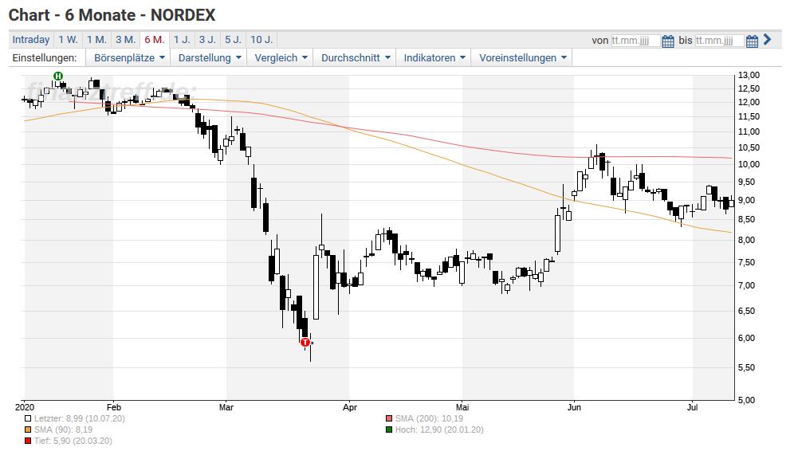Screen dimensions: 794x455
Task: Click the 'bis' end date input field
Action: [720, 41]
